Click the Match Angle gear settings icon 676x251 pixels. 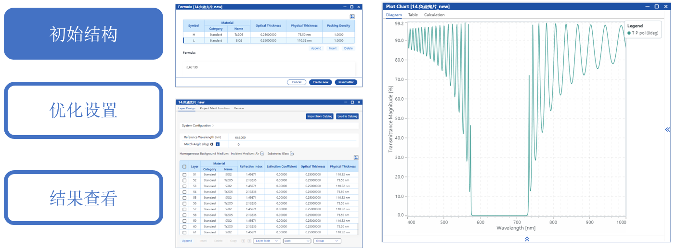(x=212, y=144)
